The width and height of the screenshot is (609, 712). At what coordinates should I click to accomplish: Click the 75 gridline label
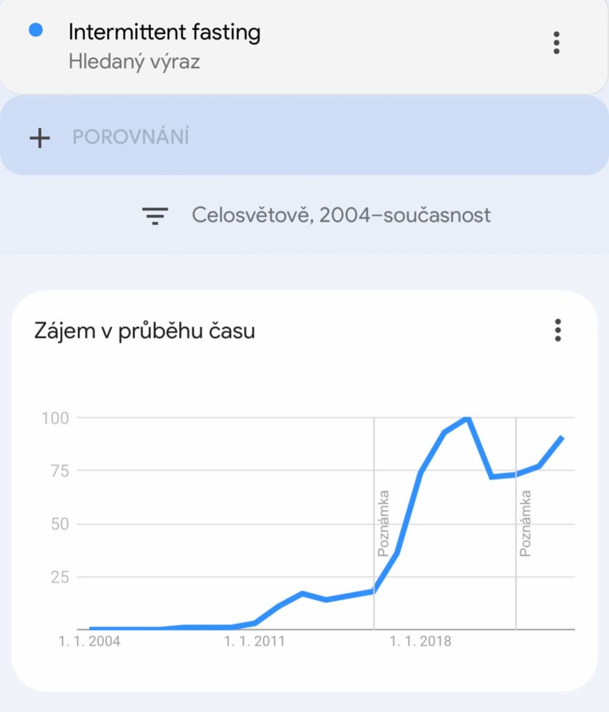click(60, 471)
